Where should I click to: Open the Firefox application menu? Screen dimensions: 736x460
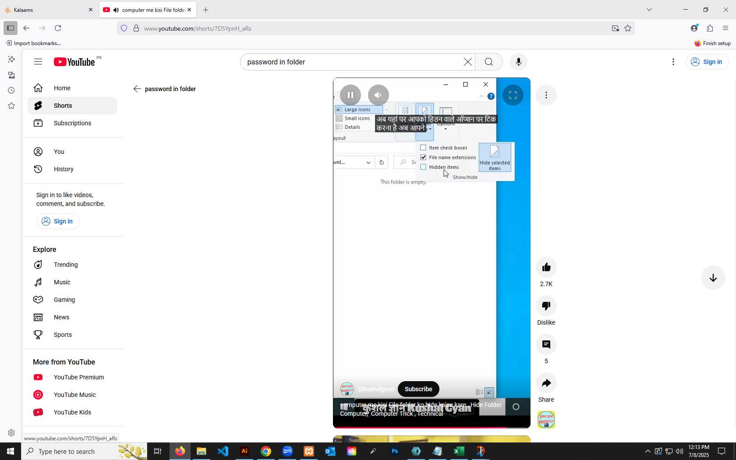725,28
